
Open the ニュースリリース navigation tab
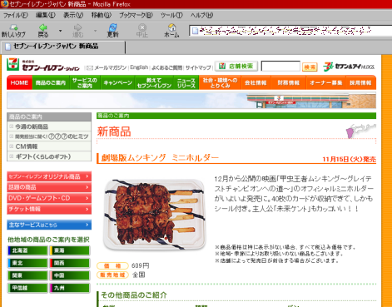(186, 82)
